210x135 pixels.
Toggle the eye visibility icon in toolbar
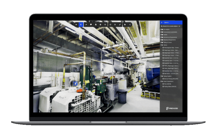[x=76, y=24]
